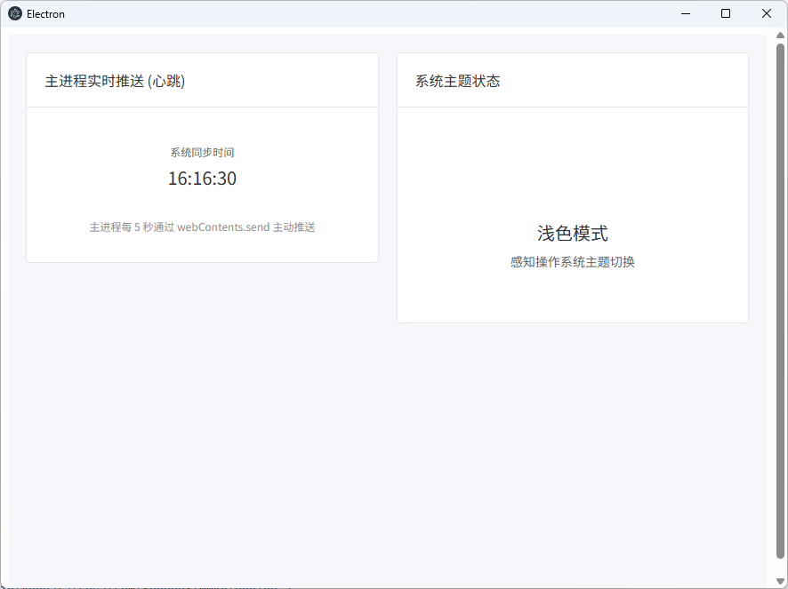Click the 主进程实时推送 (心跳) card header
Screen dimensions: 788x589
pyautogui.click(x=115, y=81)
